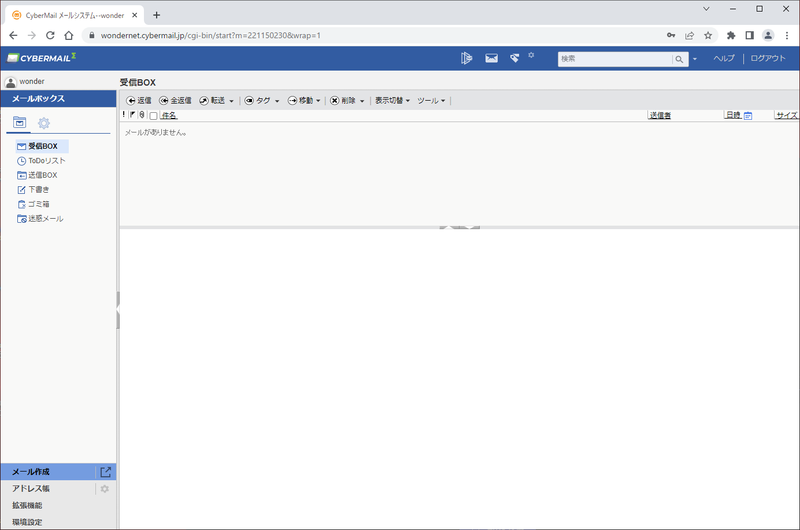The width and height of the screenshot is (800, 530).
Task: Click the mailbox folder view icon in sidebar
Action: pos(20,122)
